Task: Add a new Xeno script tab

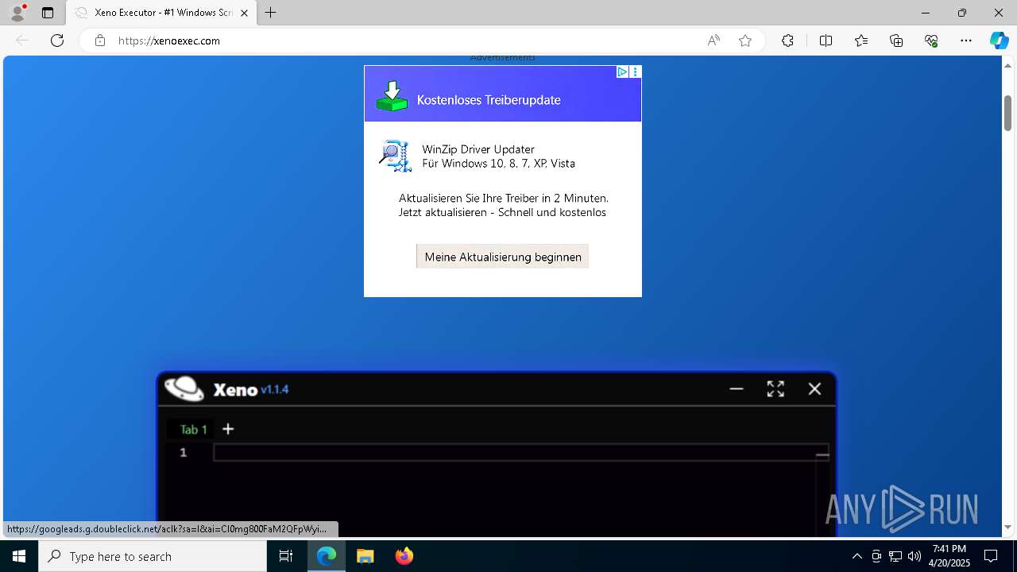Action: coord(228,429)
